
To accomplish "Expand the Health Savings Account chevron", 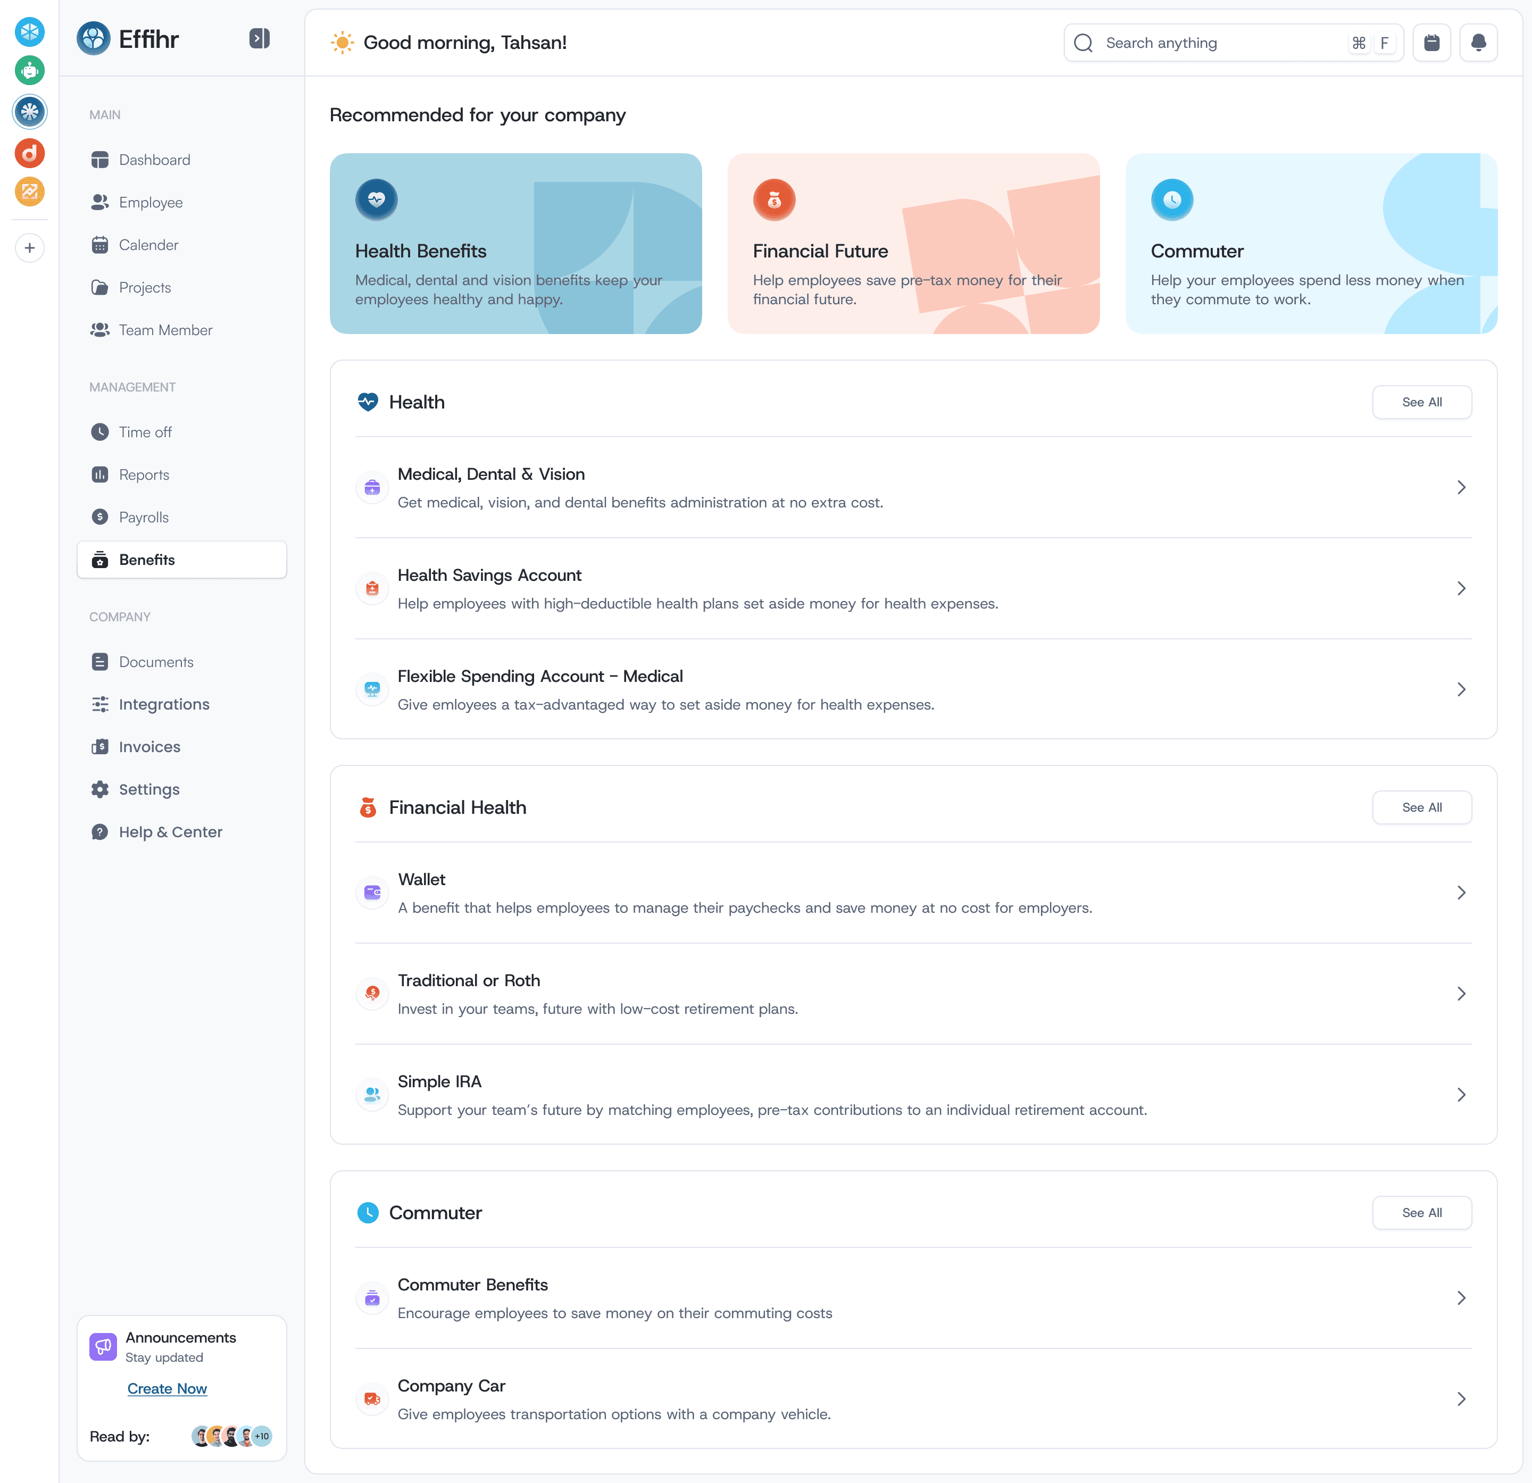I will (x=1461, y=589).
